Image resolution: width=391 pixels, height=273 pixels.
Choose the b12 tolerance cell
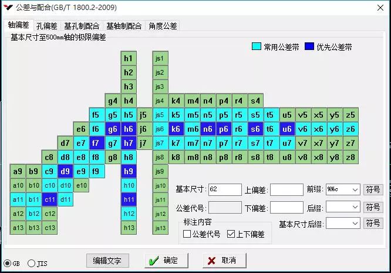pos(33,214)
